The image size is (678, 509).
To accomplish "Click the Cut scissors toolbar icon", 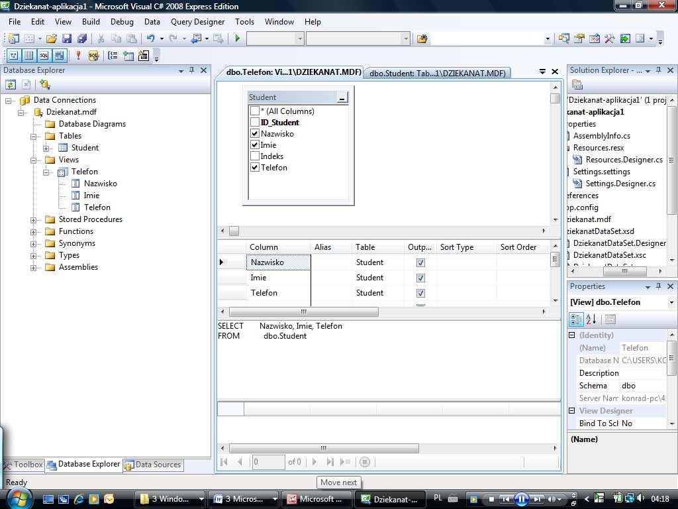I will click(101, 39).
